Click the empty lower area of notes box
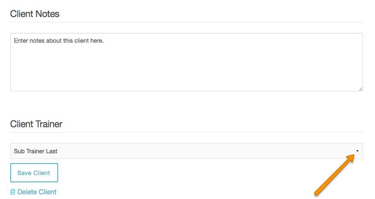375x199 pixels. tap(186, 77)
